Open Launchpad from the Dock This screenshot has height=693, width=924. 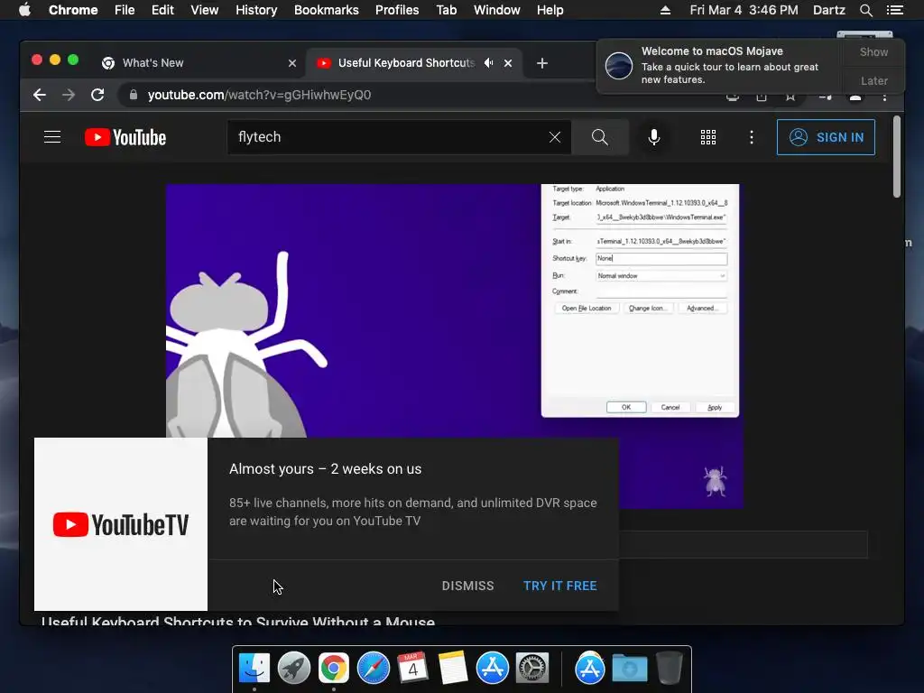[294, 669]
